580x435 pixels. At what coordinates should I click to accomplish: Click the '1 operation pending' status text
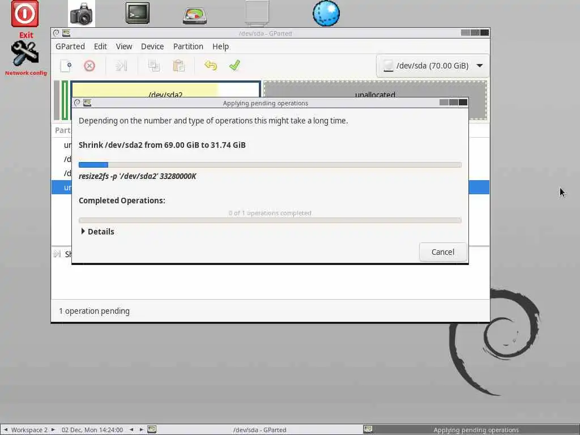point(95,311)
